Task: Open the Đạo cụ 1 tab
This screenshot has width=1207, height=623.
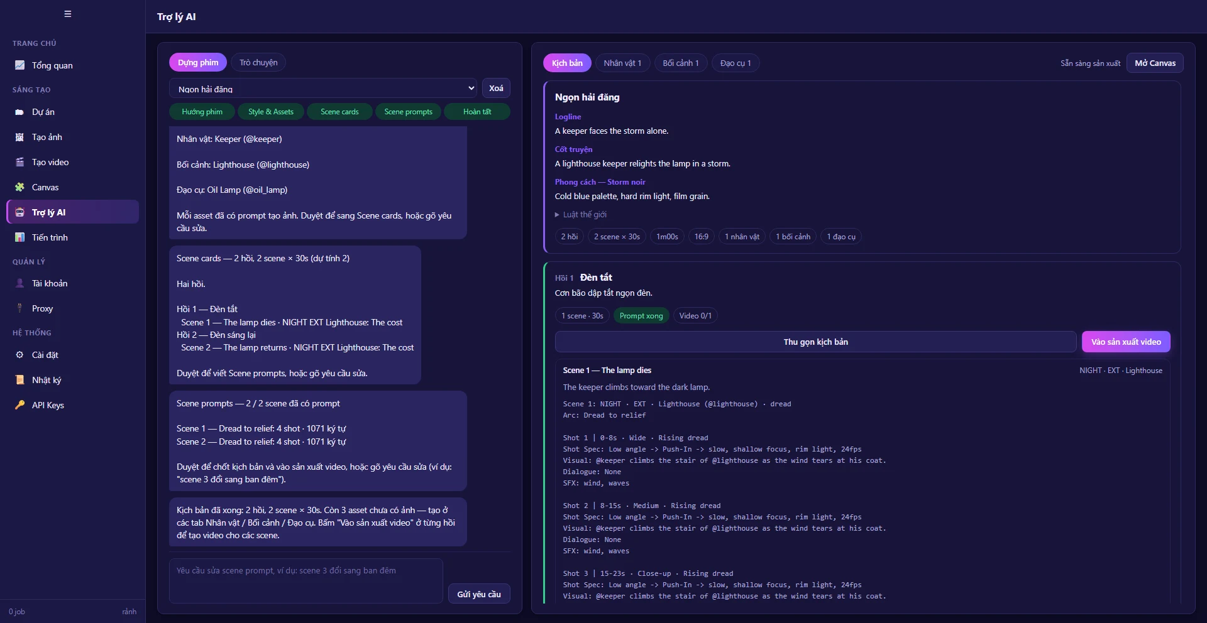Action: [x=736, y=63]
